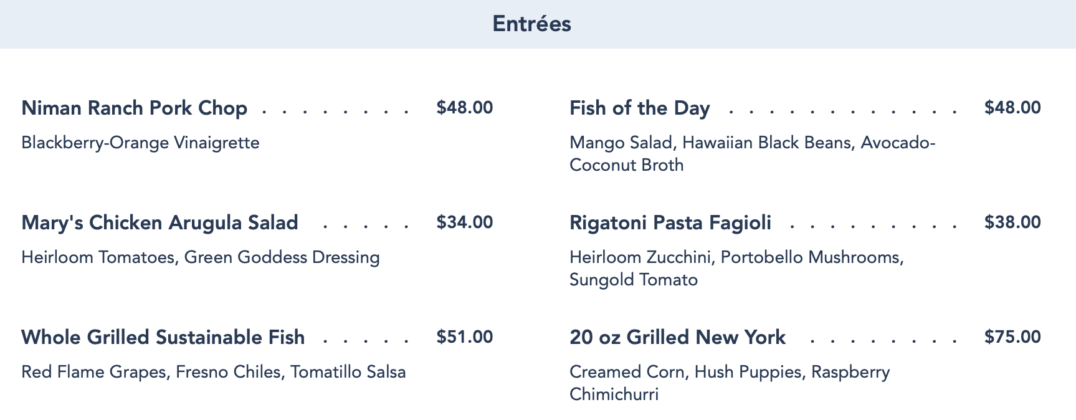Open Mary's Chicken Arugula Salad item
Viewport: 1076px width, 420px height.
pyautogui.click(x=159, y=222)
